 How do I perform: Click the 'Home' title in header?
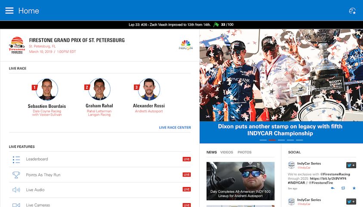click(x=29, y=11)
